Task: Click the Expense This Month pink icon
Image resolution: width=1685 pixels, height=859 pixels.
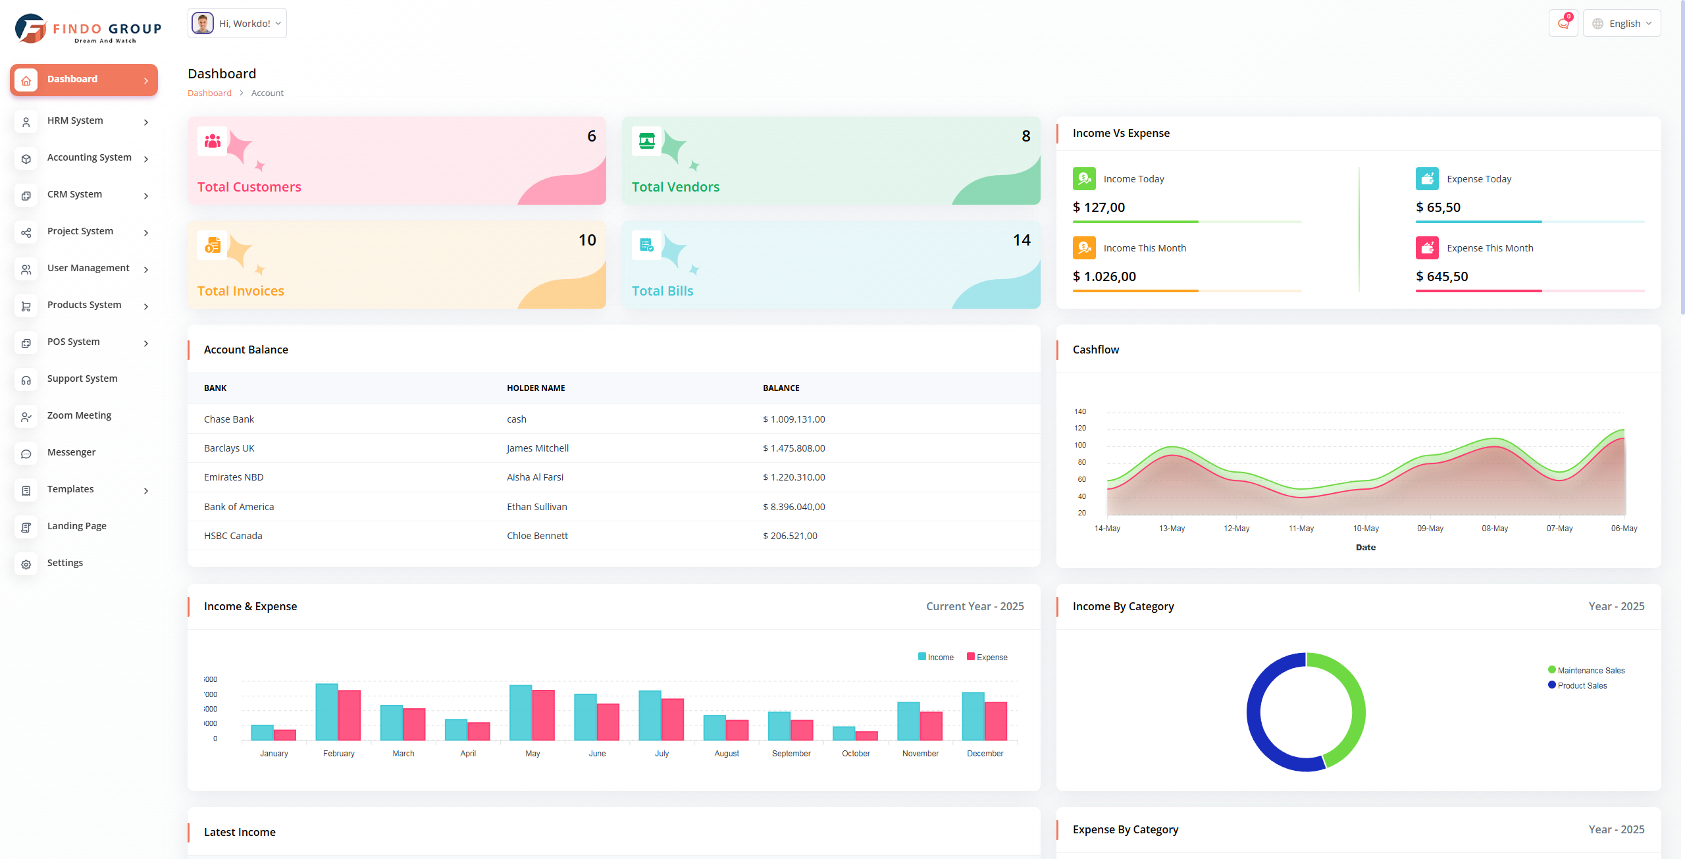Action: pyautogui.click(x=1427, y=248)
